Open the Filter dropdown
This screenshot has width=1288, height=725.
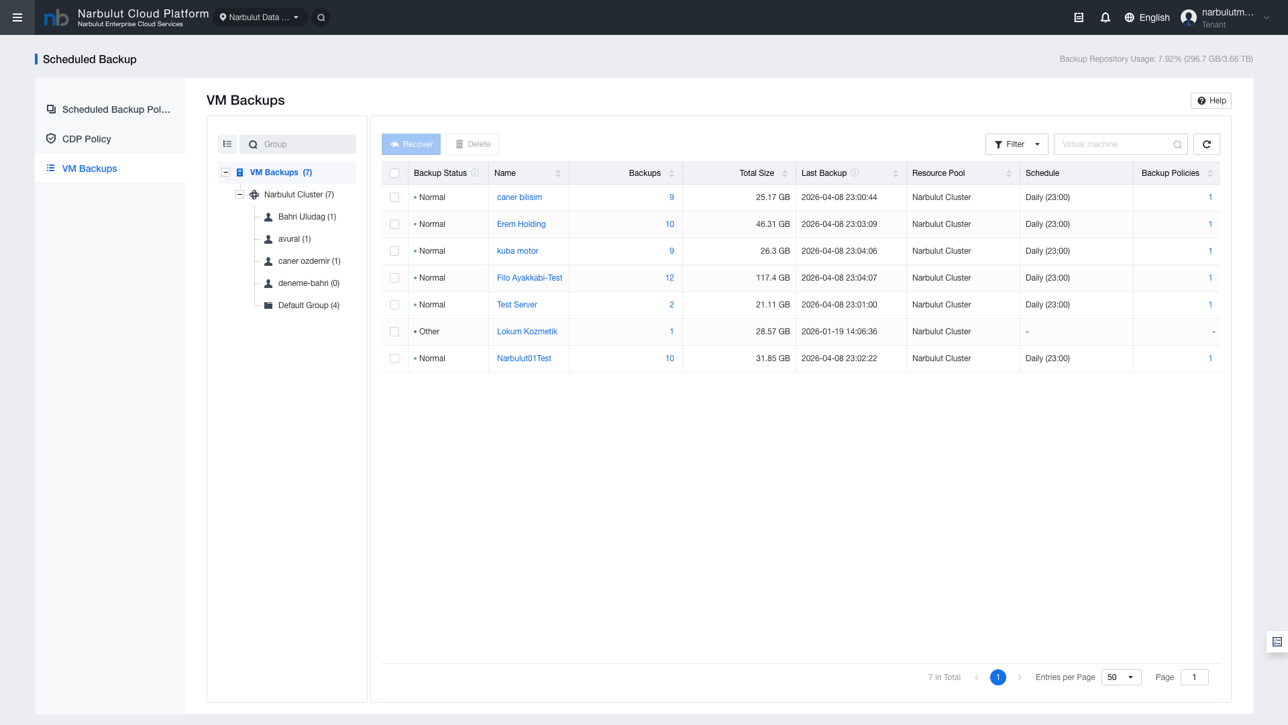[x=1016, y=144]
